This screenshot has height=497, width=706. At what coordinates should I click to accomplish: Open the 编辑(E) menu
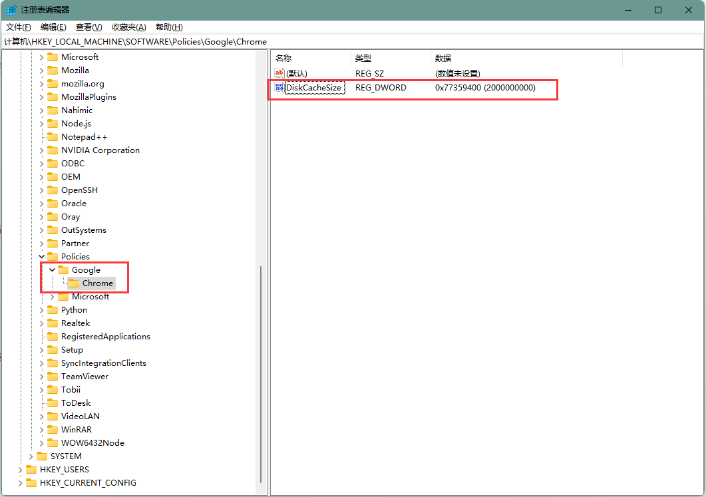coord(53,27)
